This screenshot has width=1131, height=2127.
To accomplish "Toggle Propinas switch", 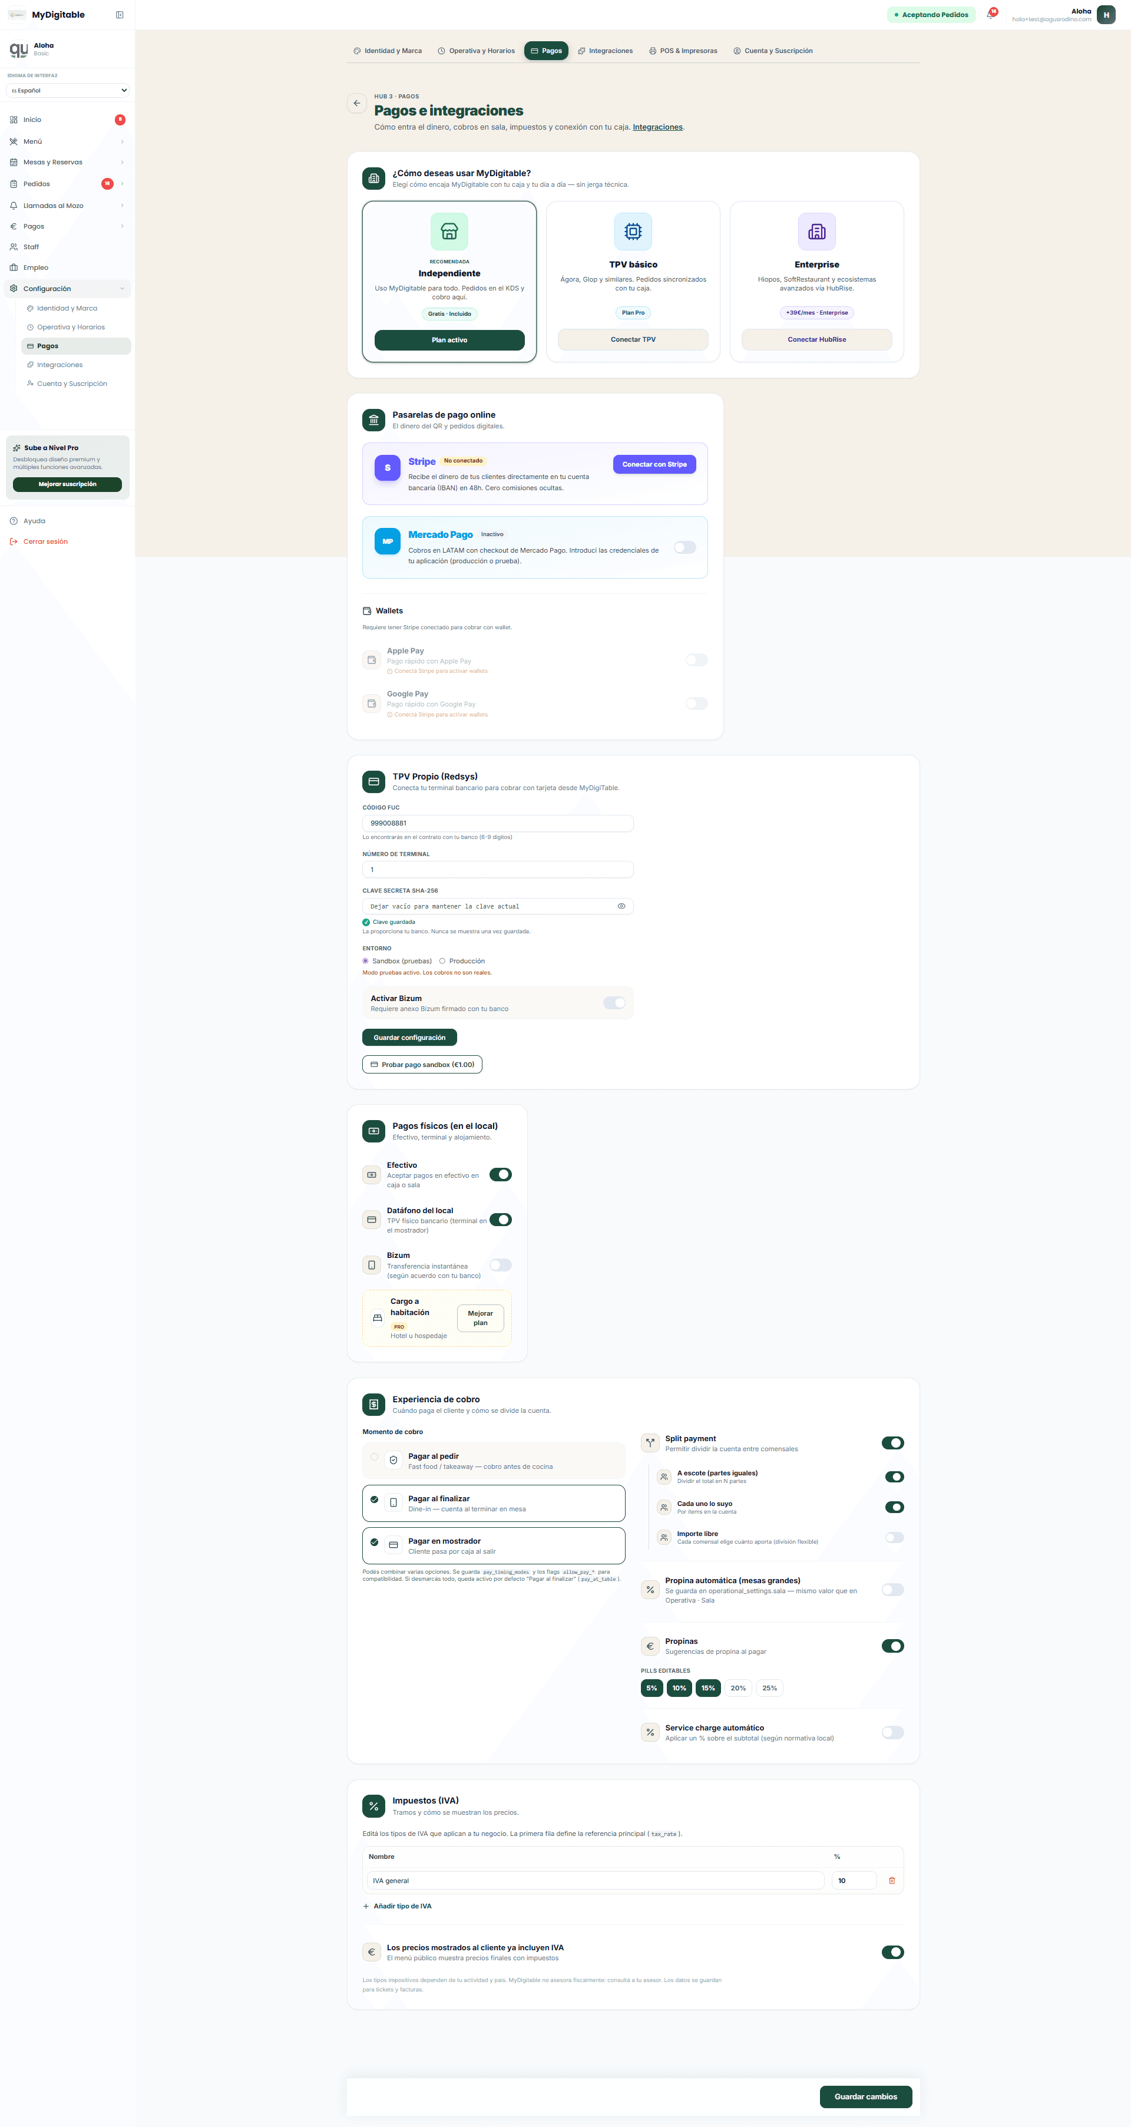I will pyautogui.click(x=892, y=1646).
